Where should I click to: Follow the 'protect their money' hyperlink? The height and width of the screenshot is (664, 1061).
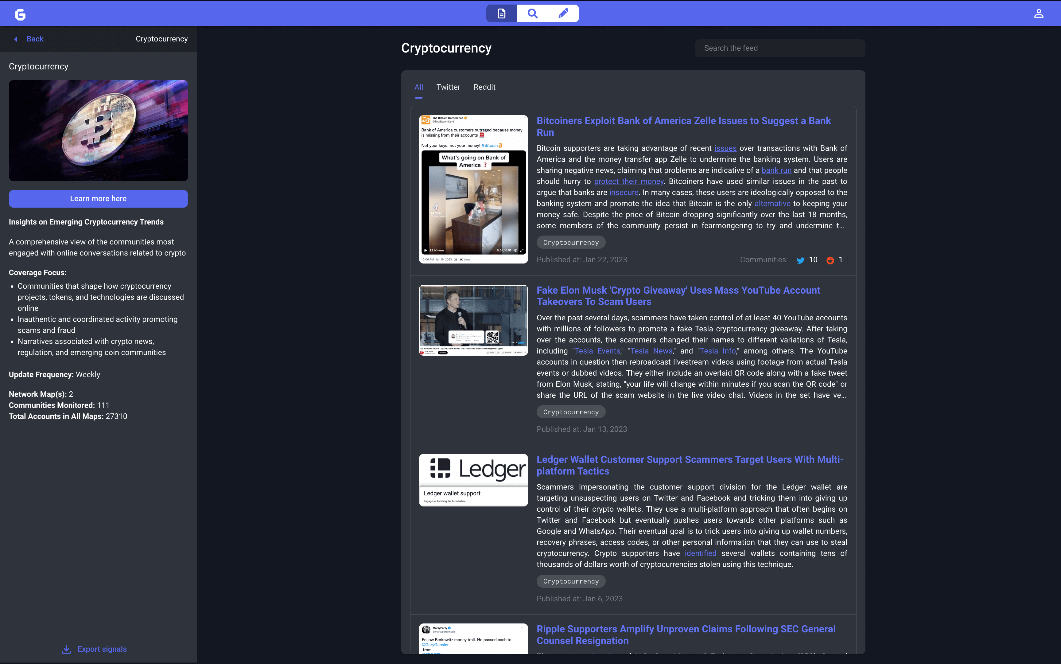(x=629, y=182)
